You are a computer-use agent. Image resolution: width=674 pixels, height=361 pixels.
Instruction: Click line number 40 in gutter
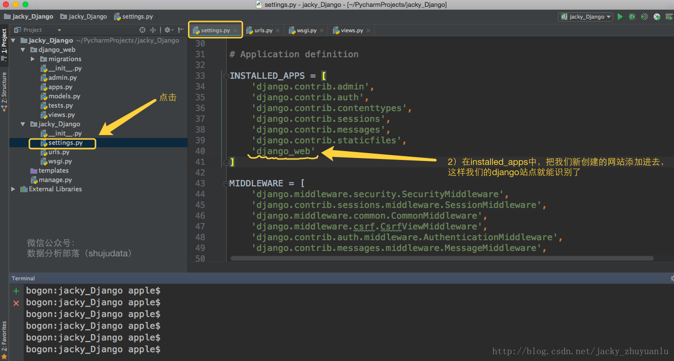point(200,151)
